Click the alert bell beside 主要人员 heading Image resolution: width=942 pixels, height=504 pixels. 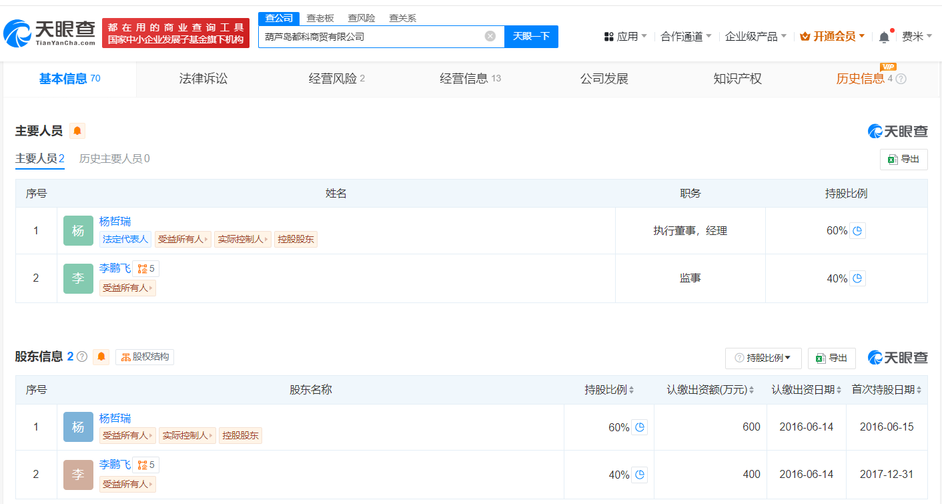click(77, 131)
